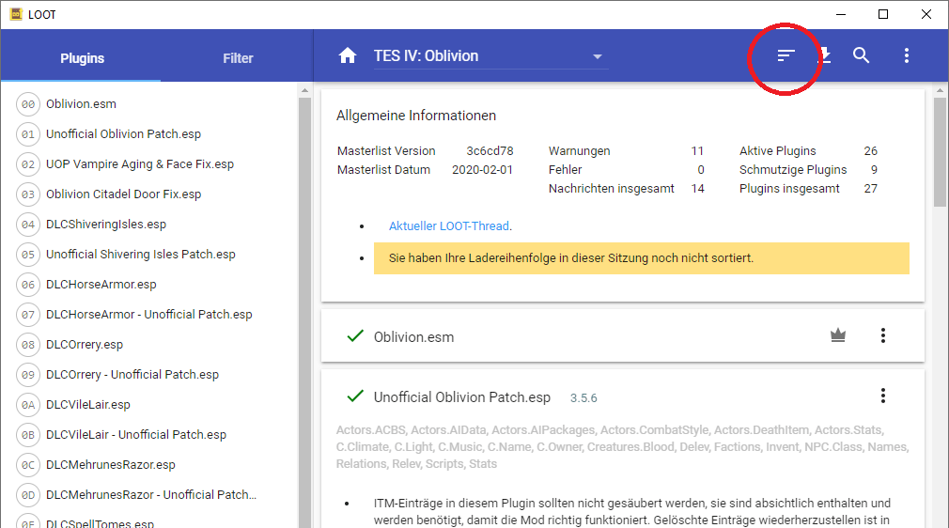The width and height of the screenshot is (949, 528).
Task: Select Oblivion.esm in the plugin list
Action: pos(81,104)
